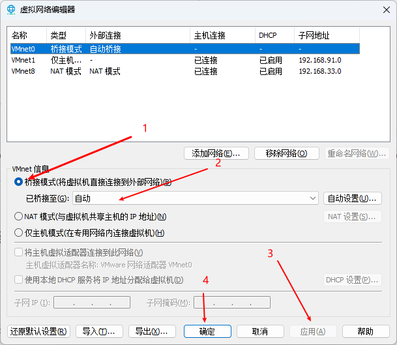Open the 已桥接至 dropdown showing 自动
This screenshot has height=345, width=397.
click(x=195, y=198)
